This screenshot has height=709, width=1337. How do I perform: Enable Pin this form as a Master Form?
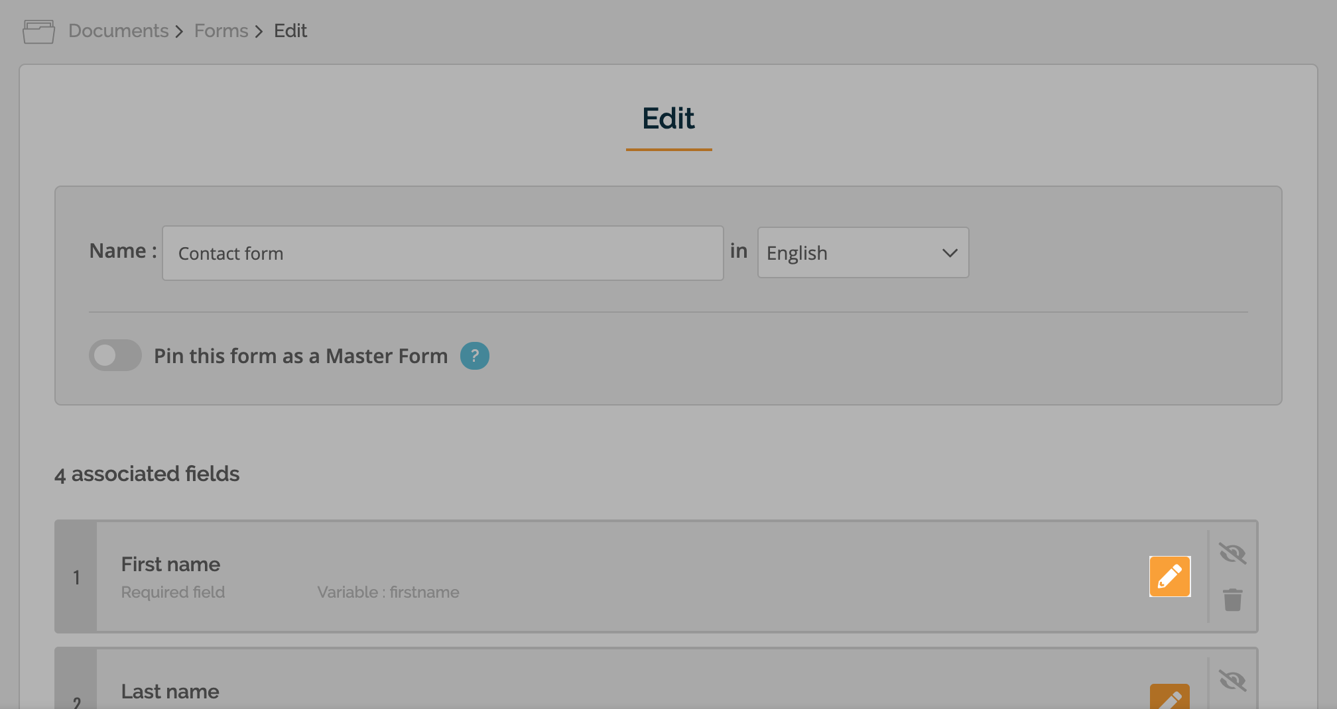click(x=115, y=356)
